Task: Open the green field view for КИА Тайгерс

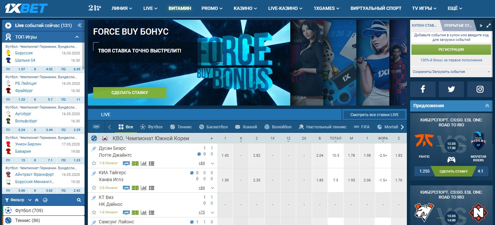Action: tap(135, 188)
